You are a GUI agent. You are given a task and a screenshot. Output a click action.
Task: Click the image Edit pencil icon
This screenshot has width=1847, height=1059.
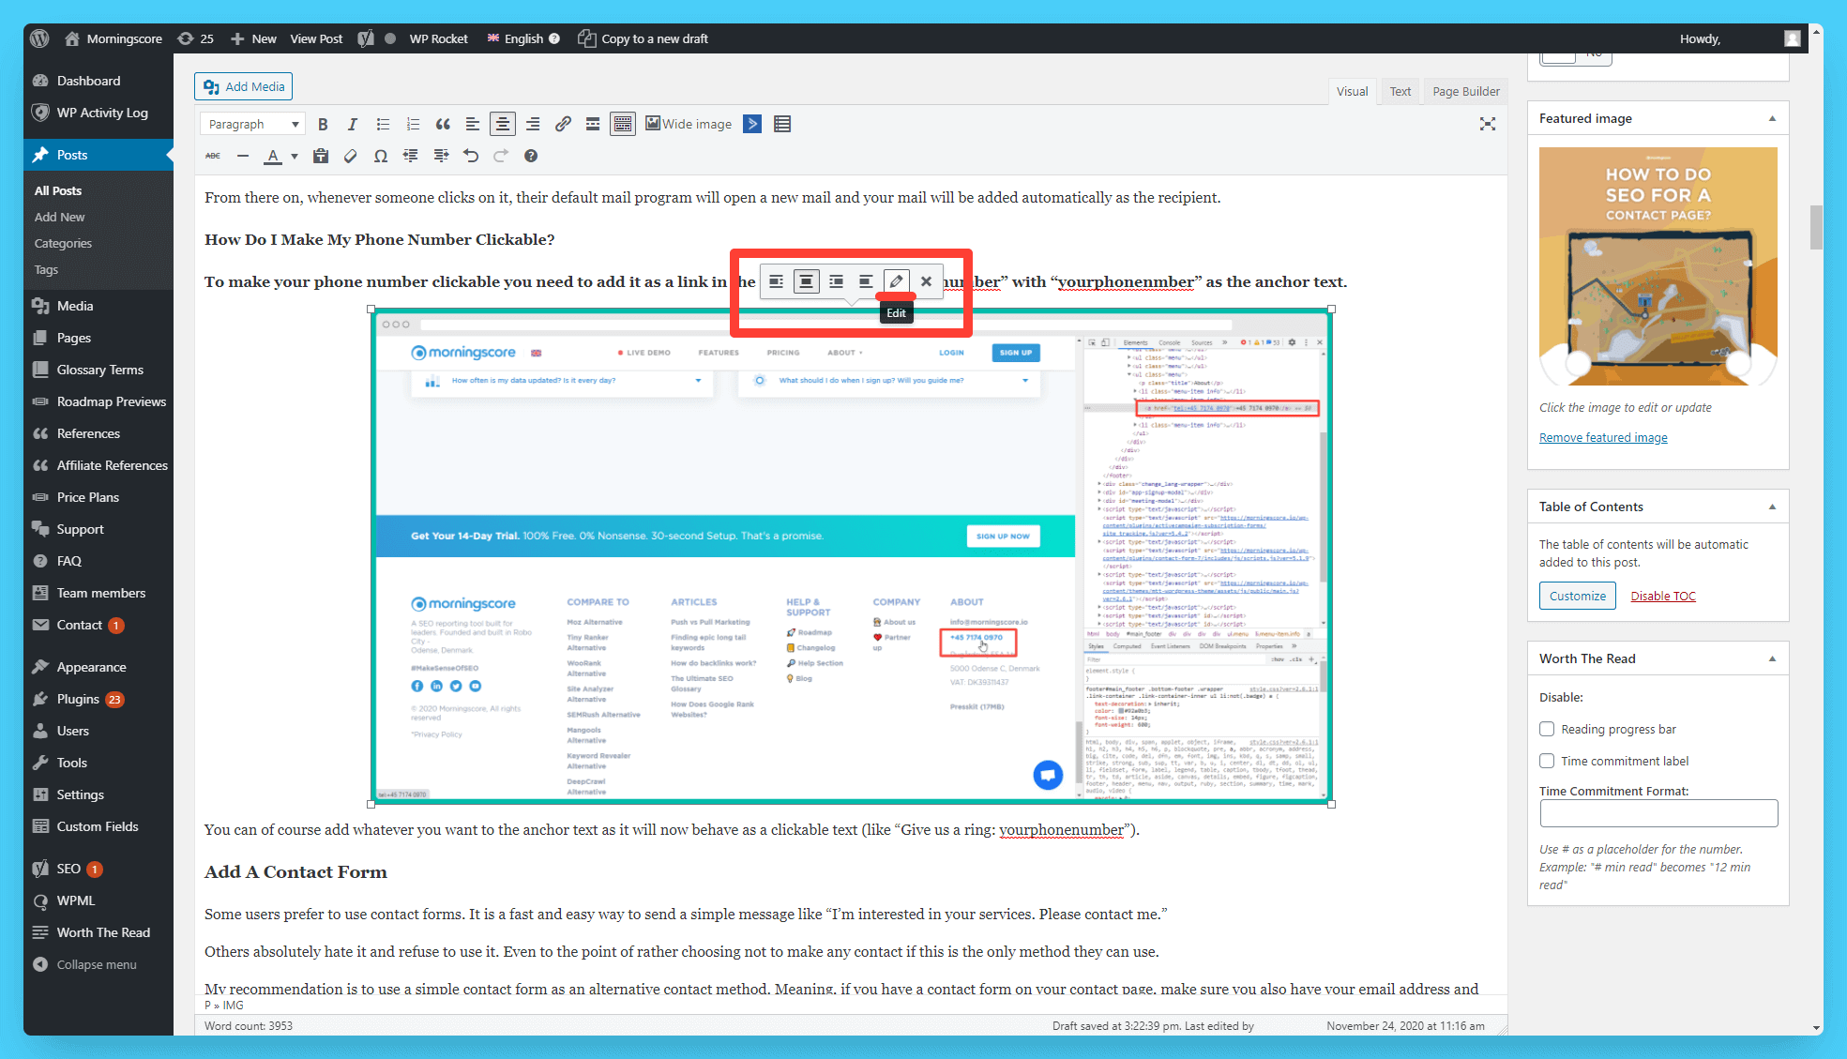pyautogui.click(x=896, y=281)
